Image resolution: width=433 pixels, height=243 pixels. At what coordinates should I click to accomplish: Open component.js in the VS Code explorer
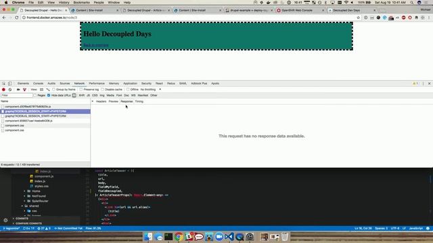(x=44, y=176)
